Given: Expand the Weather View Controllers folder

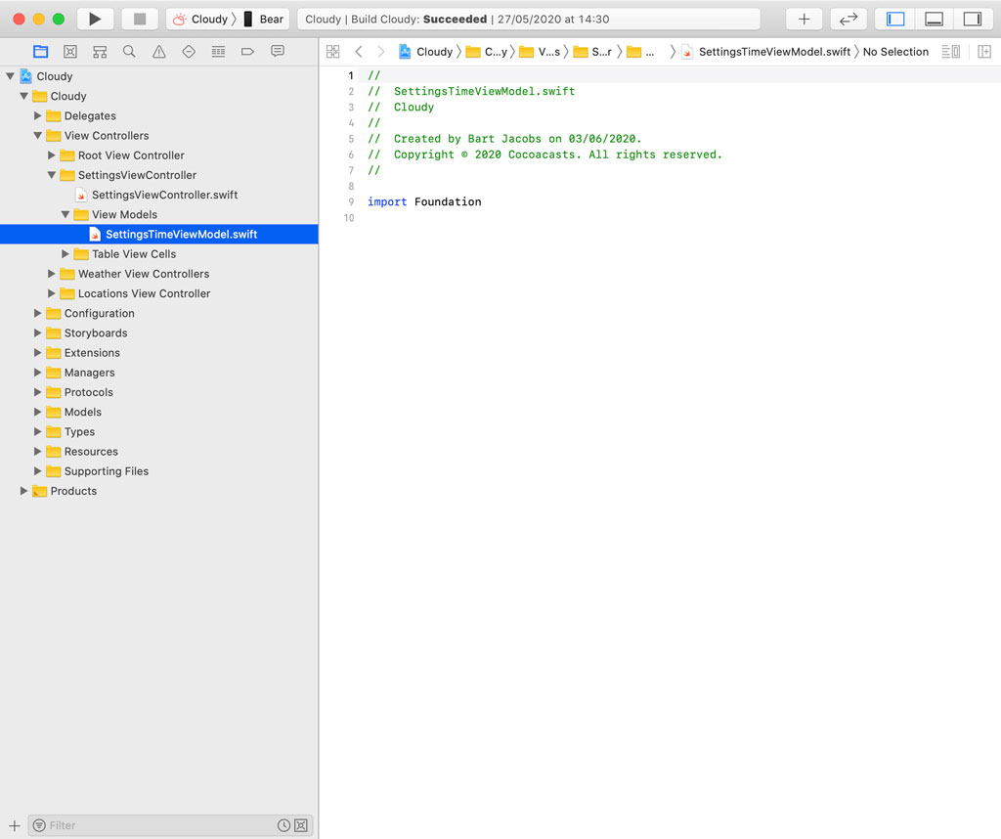Looking at the screenshot, I should 51,274.
